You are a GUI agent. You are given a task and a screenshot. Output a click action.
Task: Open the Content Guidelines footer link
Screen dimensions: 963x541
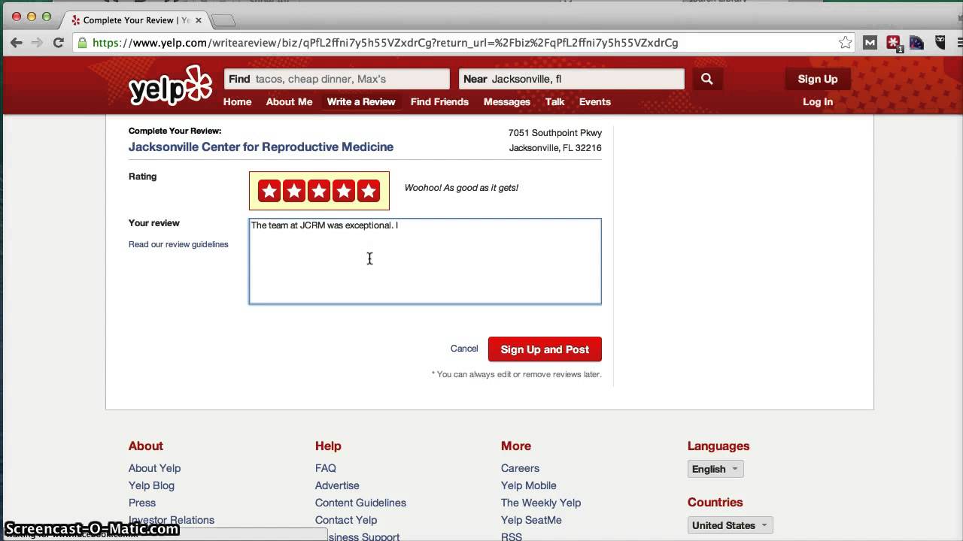pos(360,503)
